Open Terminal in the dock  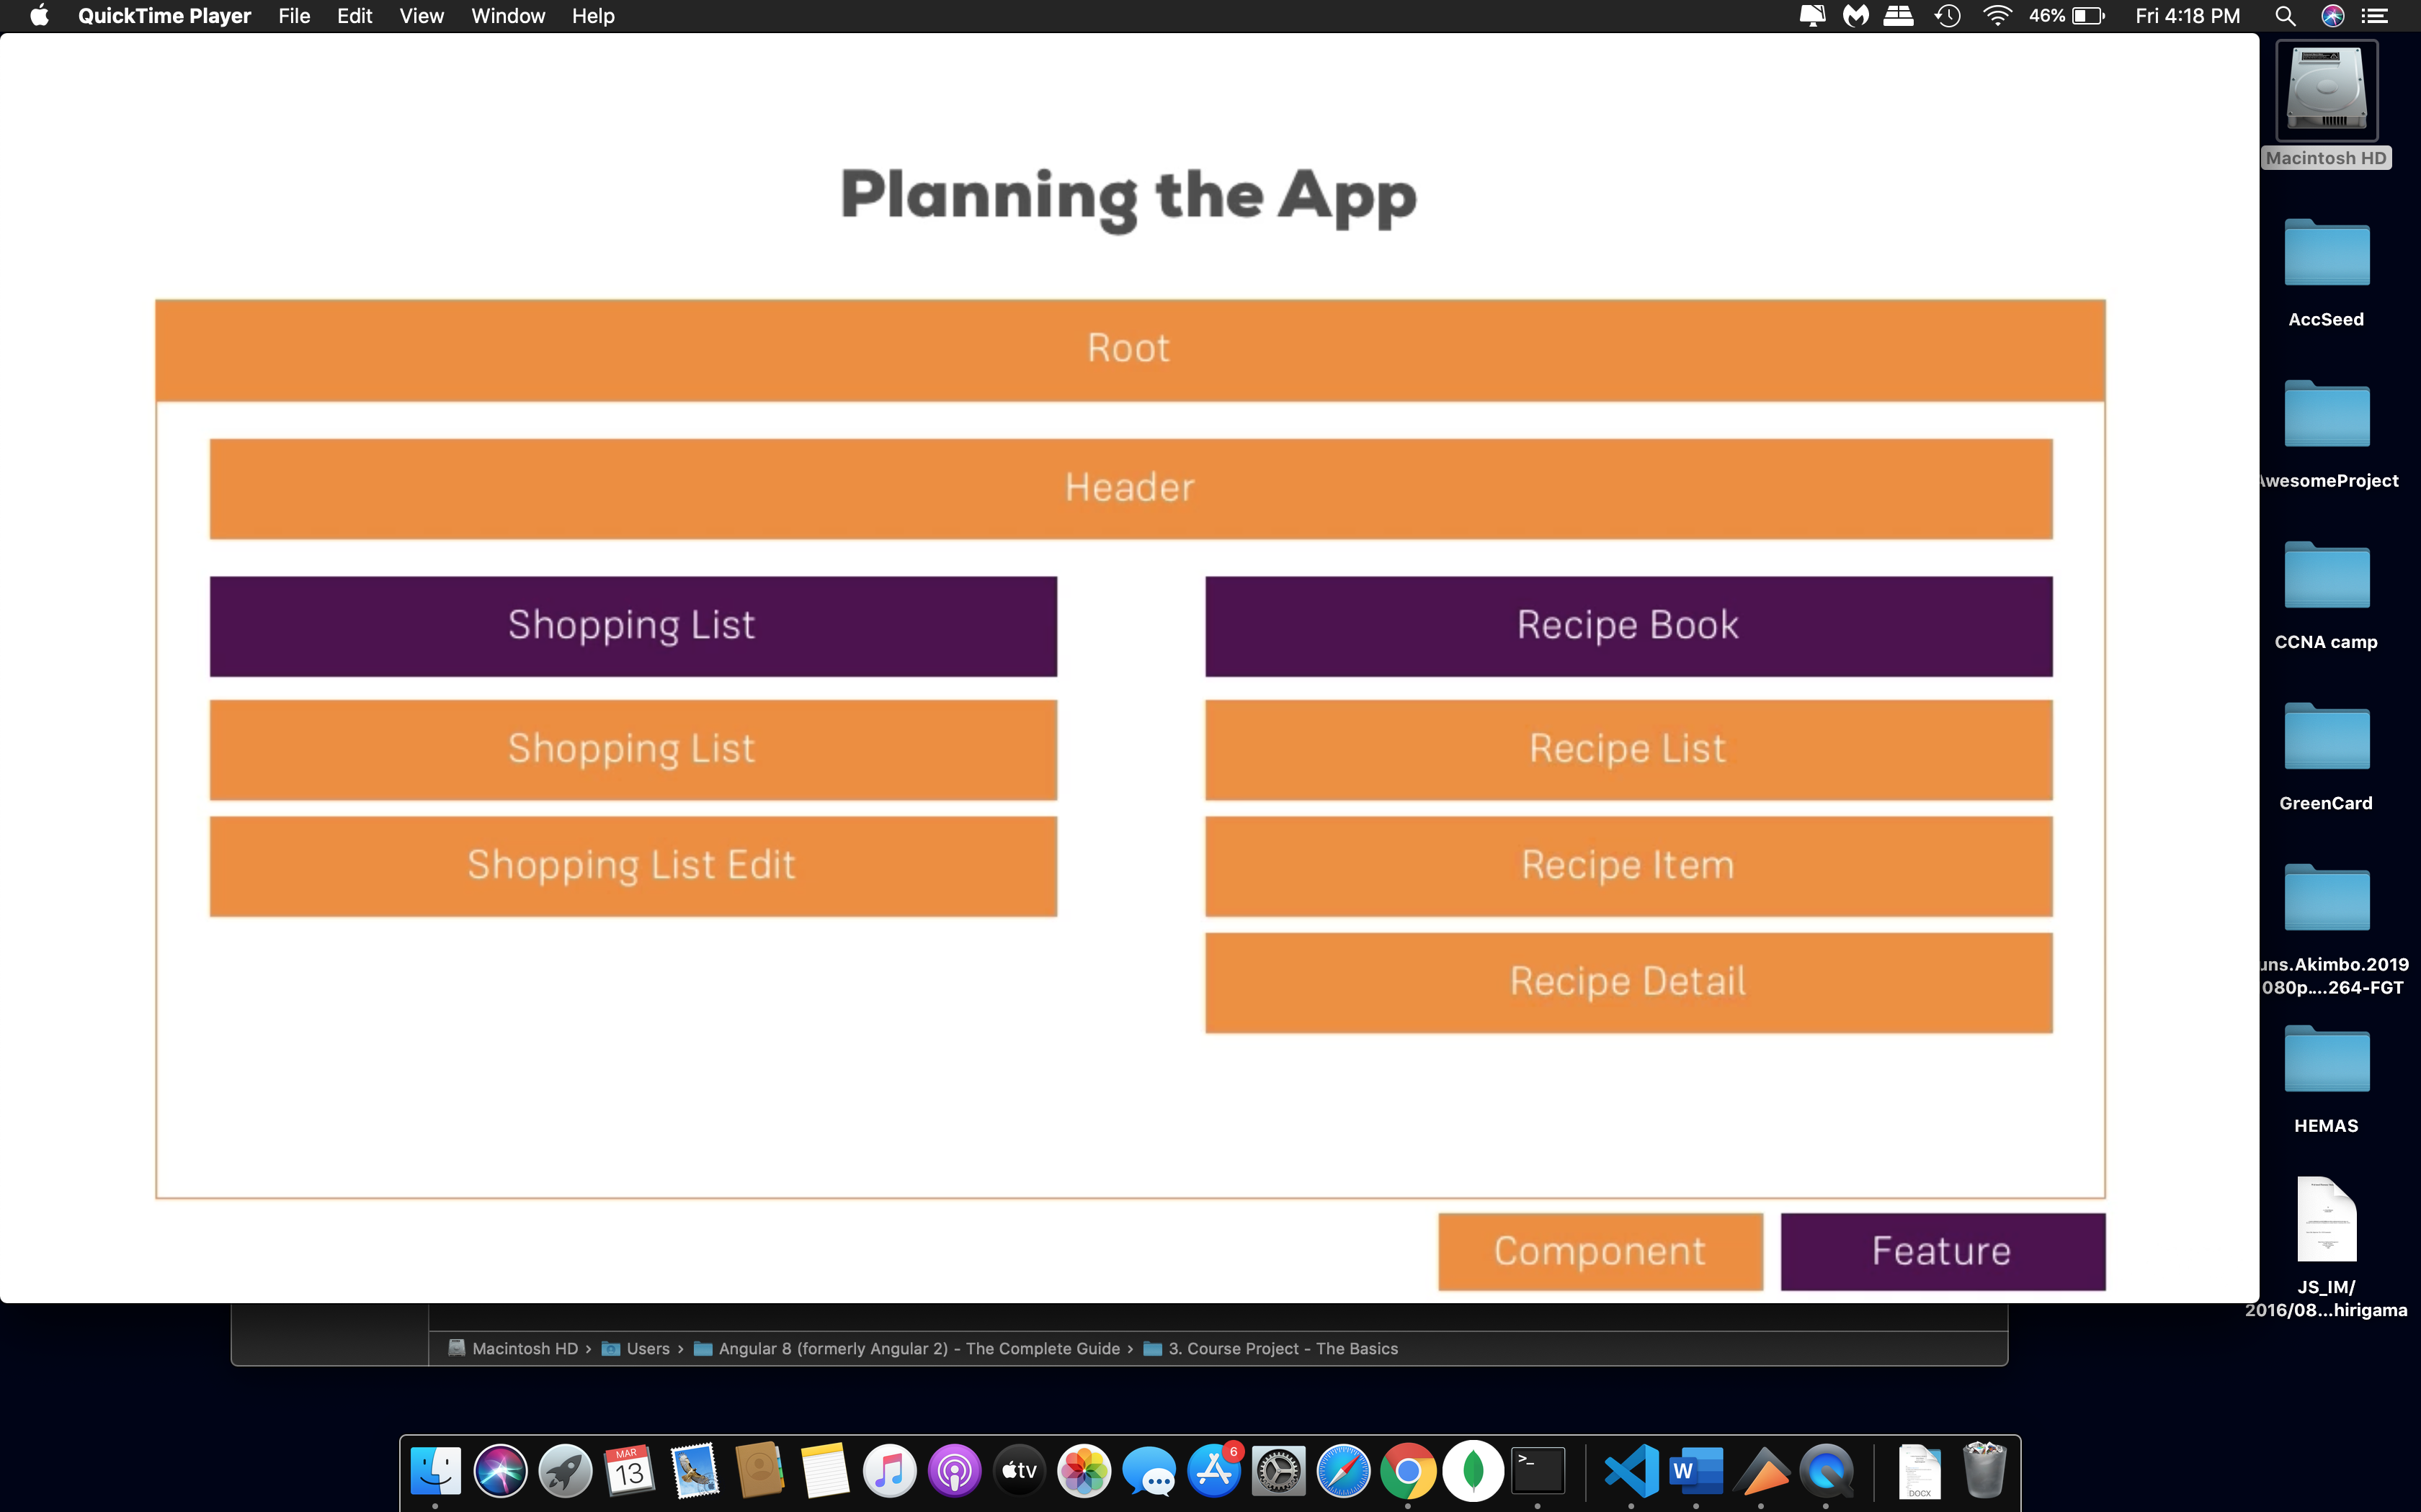pos(1538,1471)
